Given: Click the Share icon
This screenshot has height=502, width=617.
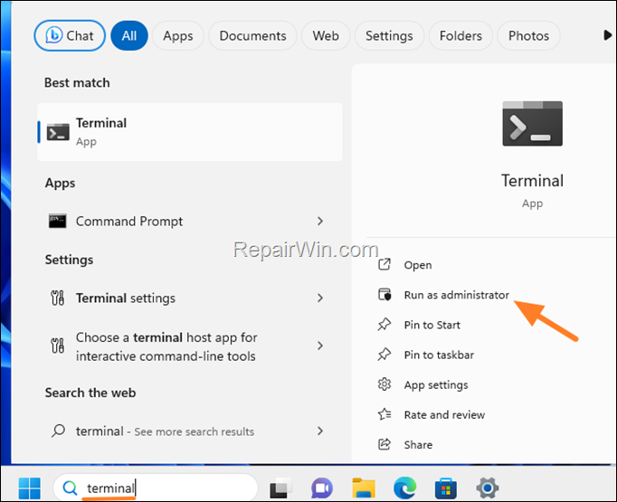Looking at the screenshot, I should pyautogui.click(x=384, y=444).
